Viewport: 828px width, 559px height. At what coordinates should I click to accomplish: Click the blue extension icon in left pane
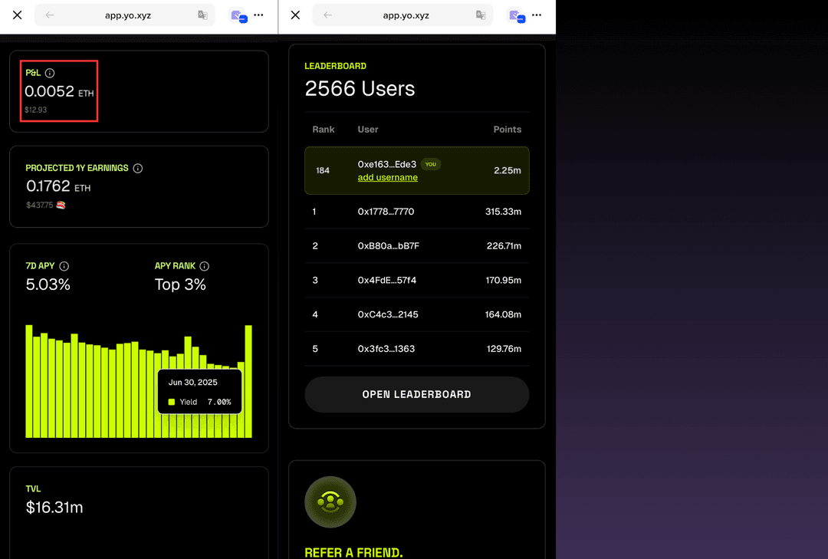(238, 16)
